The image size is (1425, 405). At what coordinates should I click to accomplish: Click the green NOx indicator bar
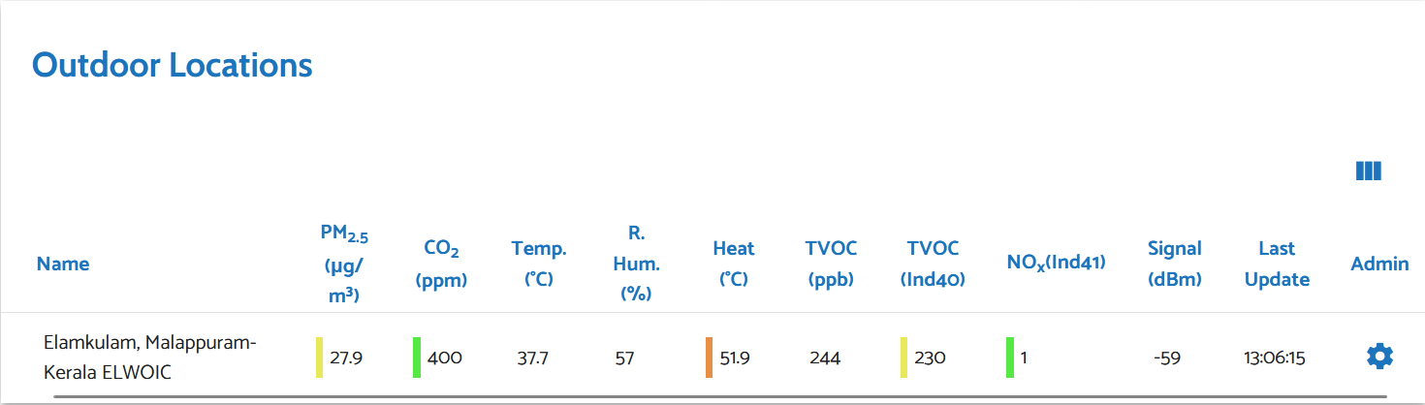1010,358
